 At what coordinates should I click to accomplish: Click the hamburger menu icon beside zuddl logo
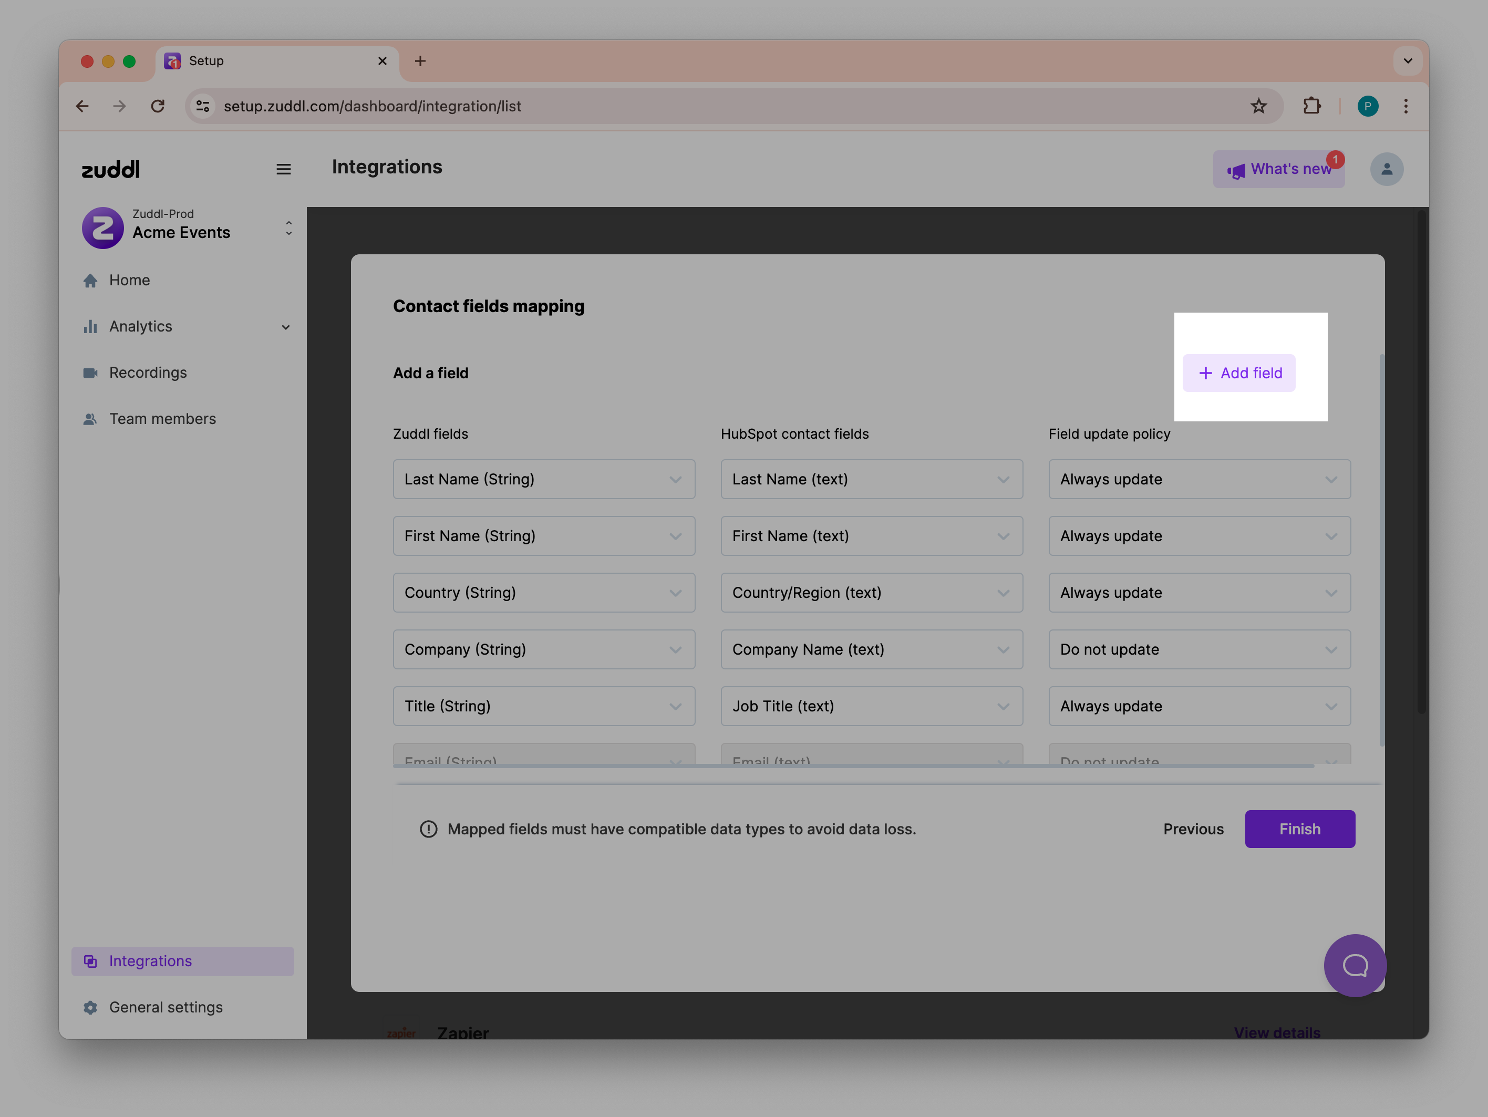point(283,170)
